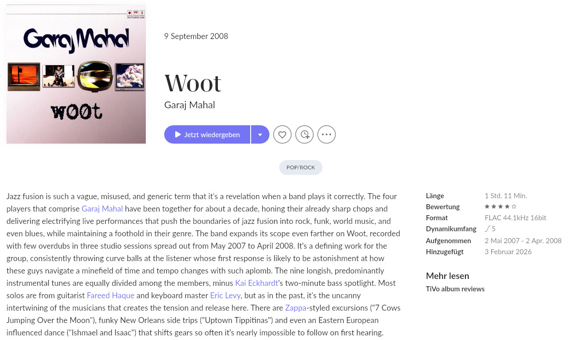Click the heart icon to favorite album
568x340 pixels.
click(282, 135)
